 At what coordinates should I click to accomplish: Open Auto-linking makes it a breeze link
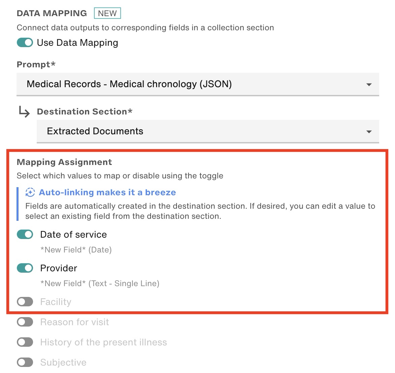[x=107, y=192]
